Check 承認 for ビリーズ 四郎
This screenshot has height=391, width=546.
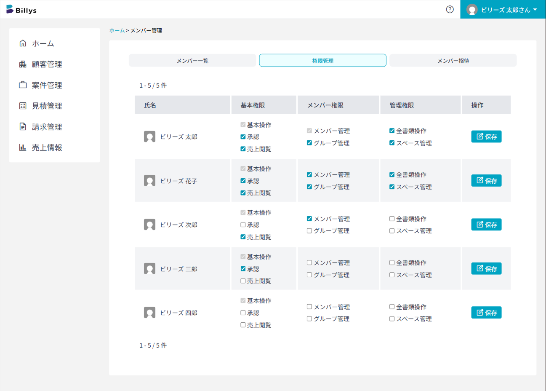coord(243,313)
